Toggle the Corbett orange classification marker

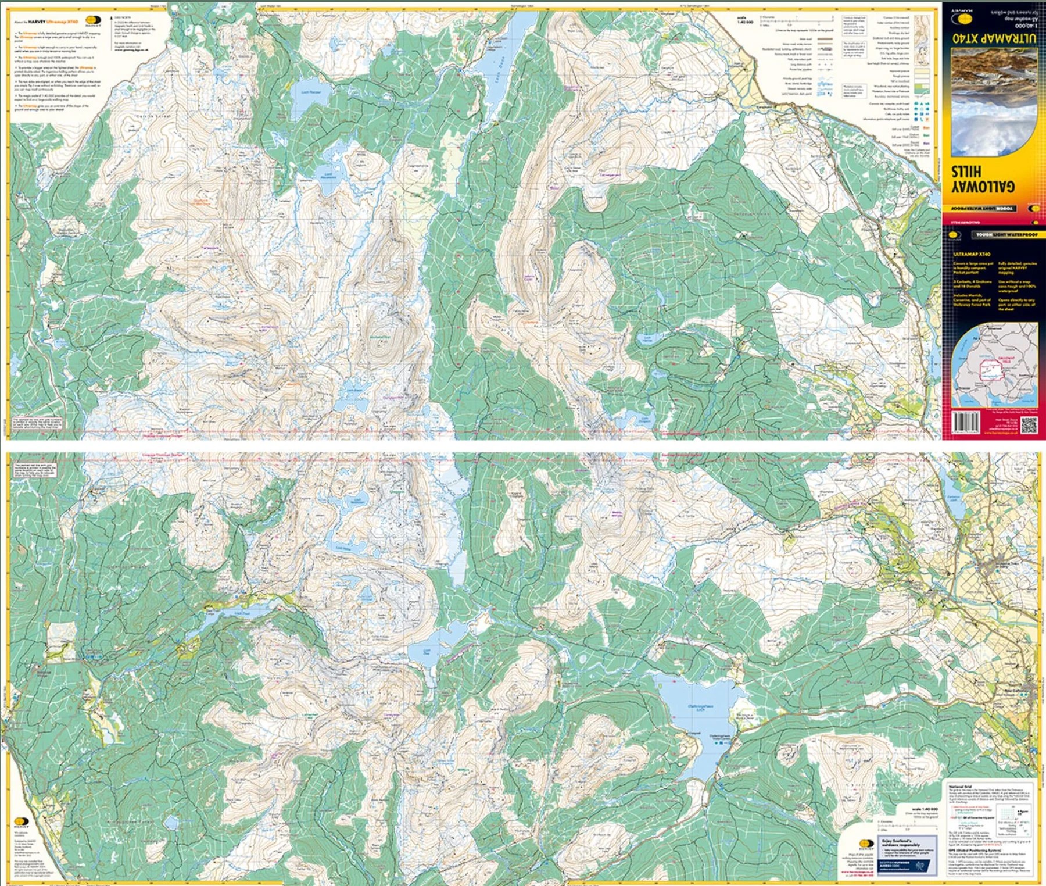[x=926, y=127]
